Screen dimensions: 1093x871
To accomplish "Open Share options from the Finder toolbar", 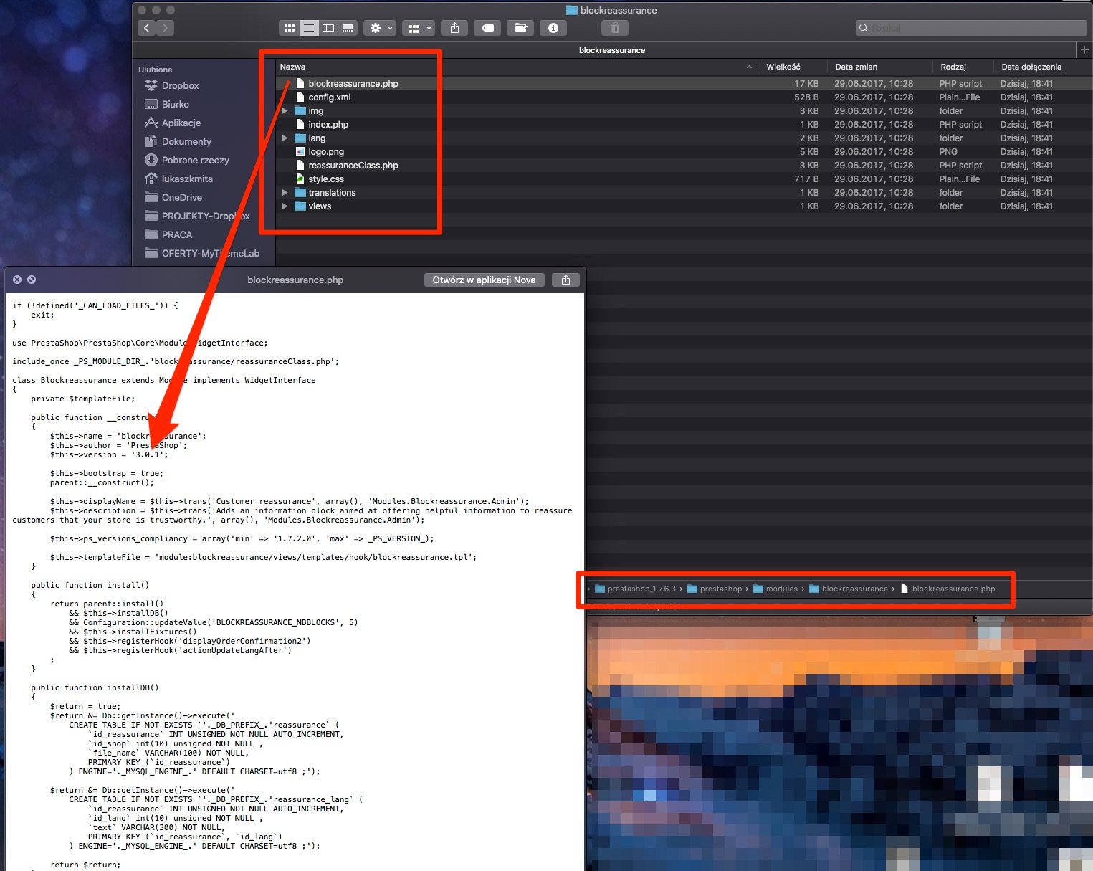I will point(454,27).
